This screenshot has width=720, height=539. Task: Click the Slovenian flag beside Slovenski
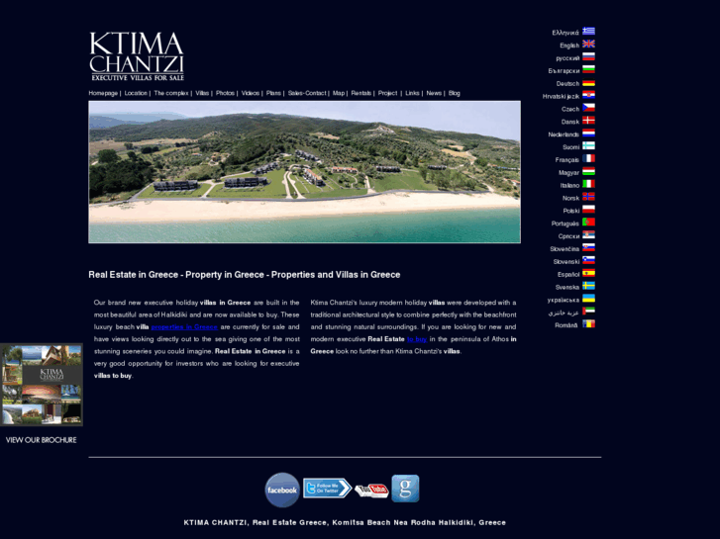[x=588, y=260]
